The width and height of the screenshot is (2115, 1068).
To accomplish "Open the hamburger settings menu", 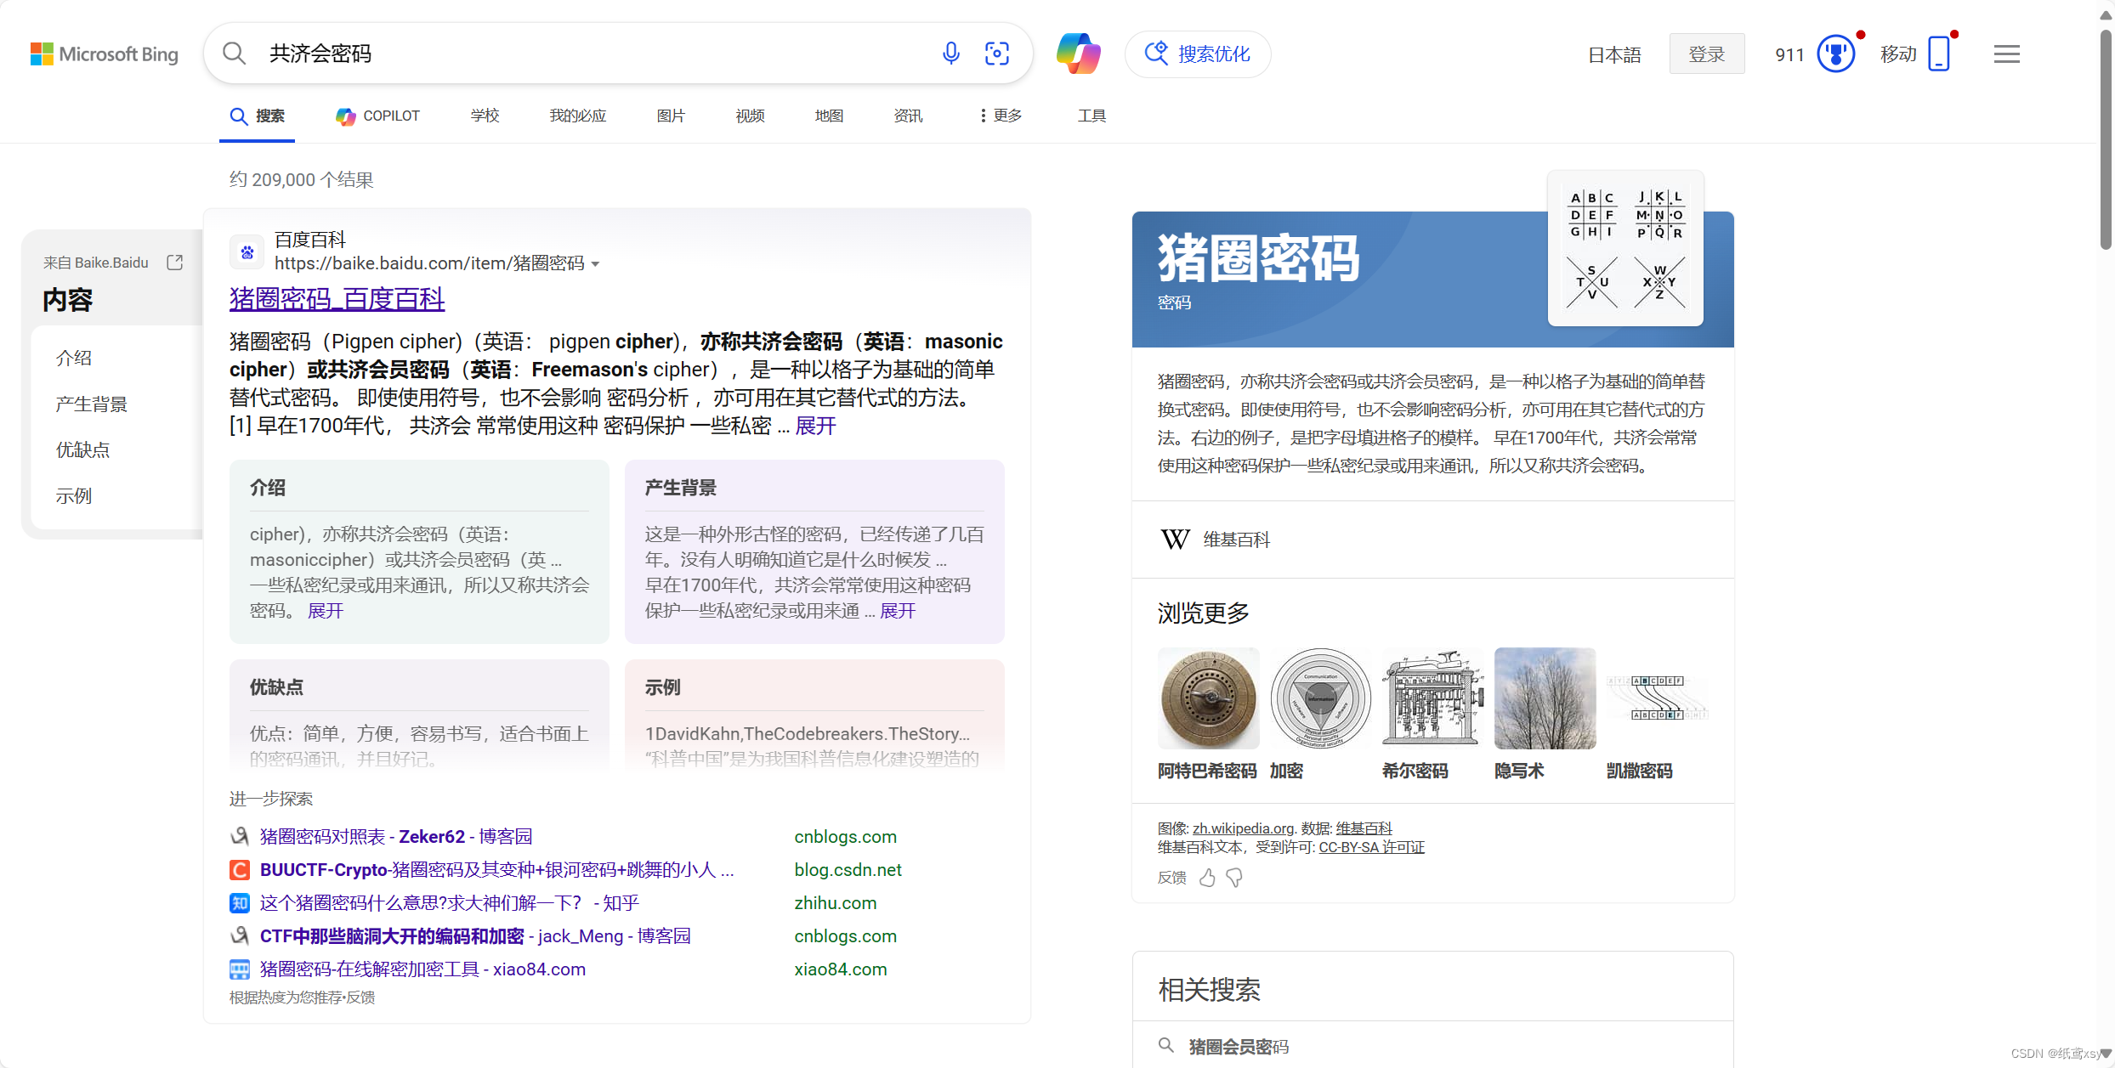I will pyautogui.click(x=2006, y=54).
